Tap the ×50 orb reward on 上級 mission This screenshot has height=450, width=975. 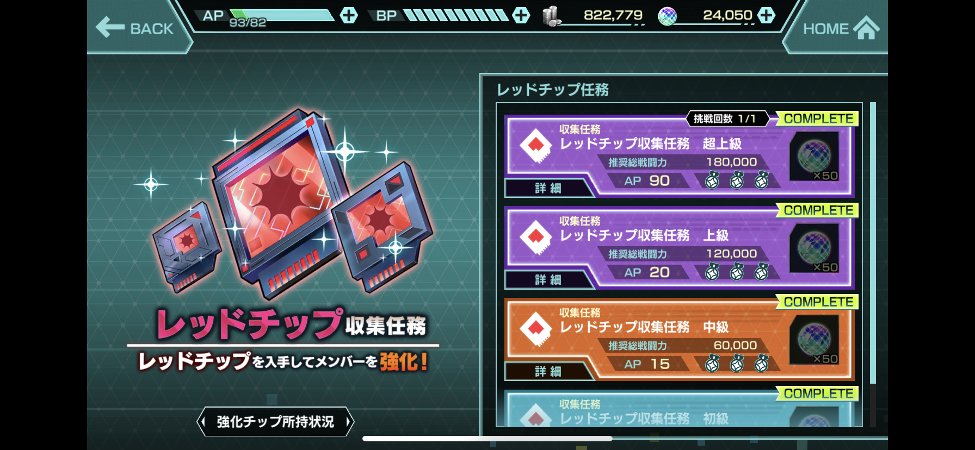[814, 248]
